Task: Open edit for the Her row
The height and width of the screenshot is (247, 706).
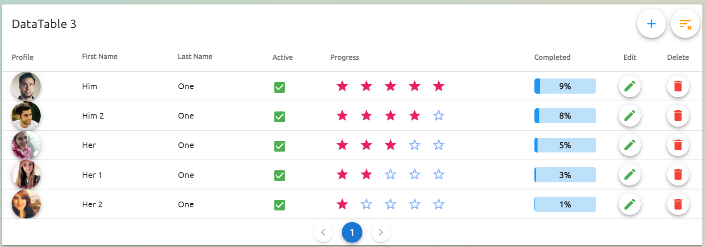Action: 630,145
